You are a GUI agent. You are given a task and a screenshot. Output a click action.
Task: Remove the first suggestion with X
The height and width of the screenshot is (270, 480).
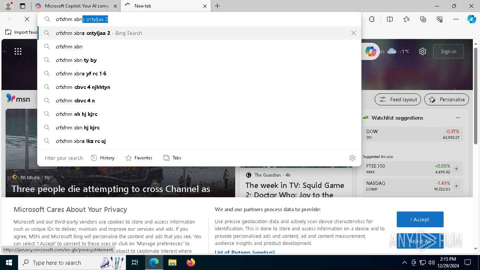[354, 33]
